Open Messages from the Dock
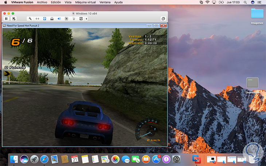 (126, 159)
